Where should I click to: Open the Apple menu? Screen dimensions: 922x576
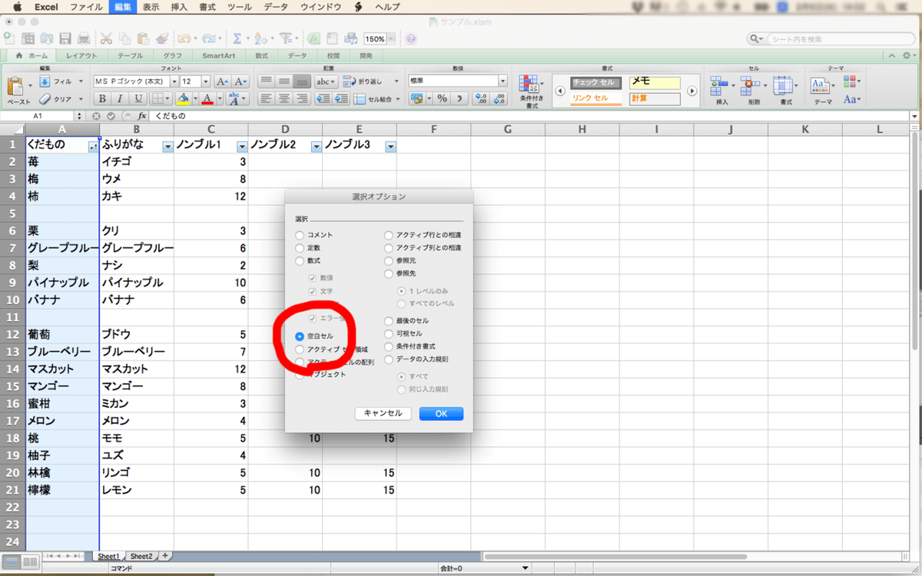17,6
